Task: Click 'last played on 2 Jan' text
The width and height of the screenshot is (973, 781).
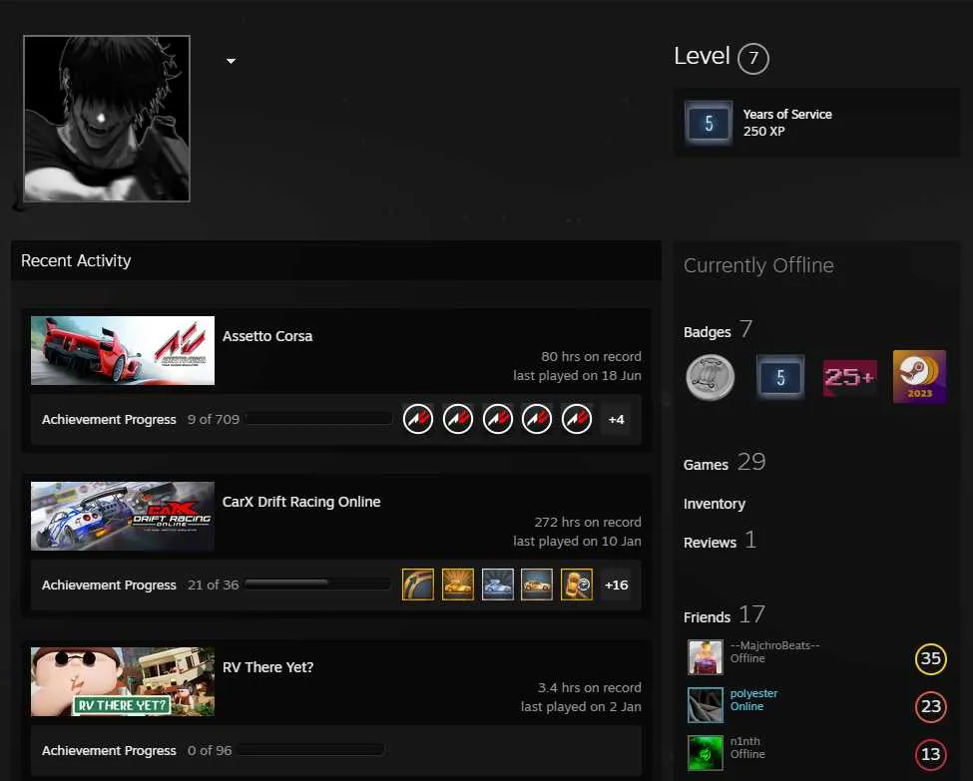Action: [x=581, y=707]
